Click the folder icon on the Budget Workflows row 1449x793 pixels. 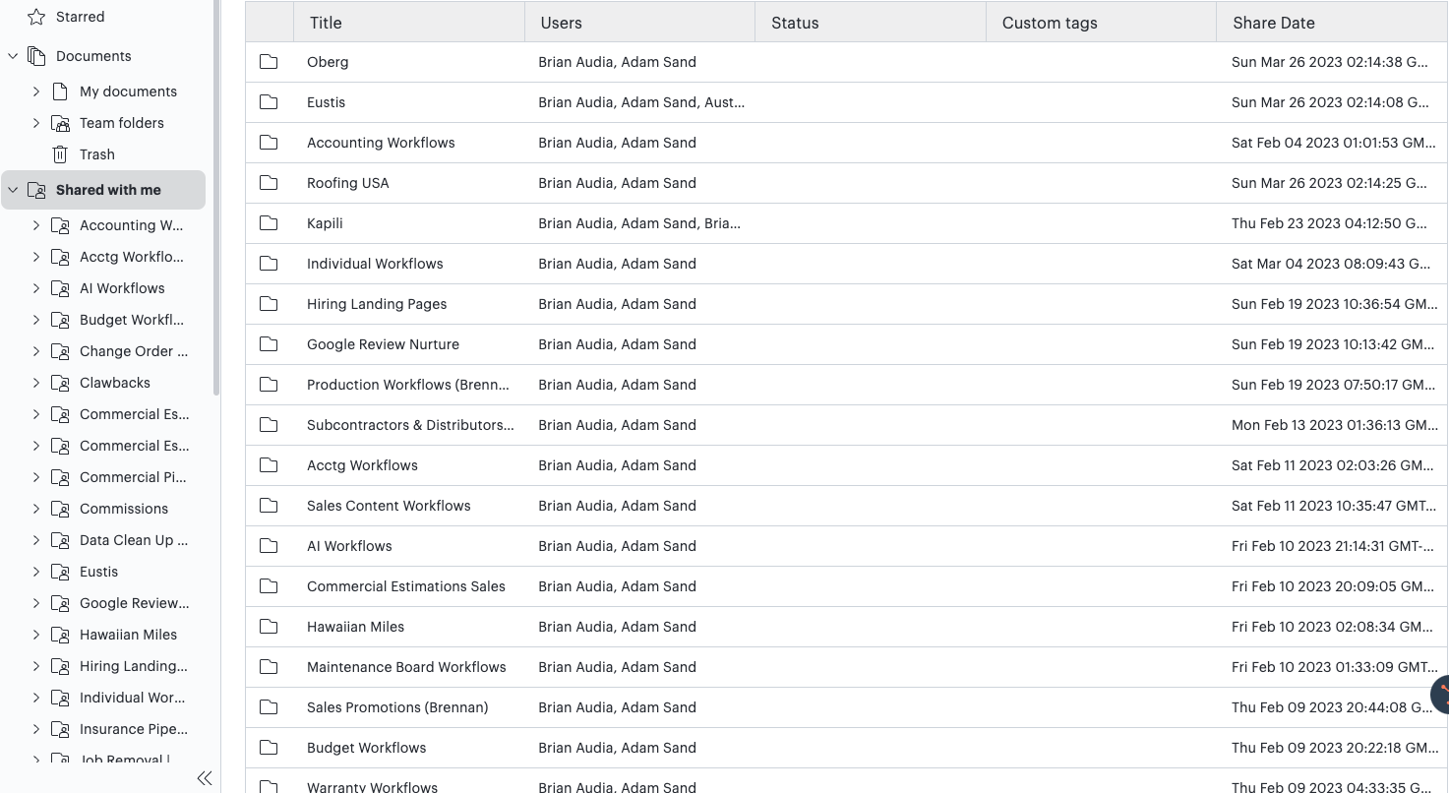[x=269, y=747]
